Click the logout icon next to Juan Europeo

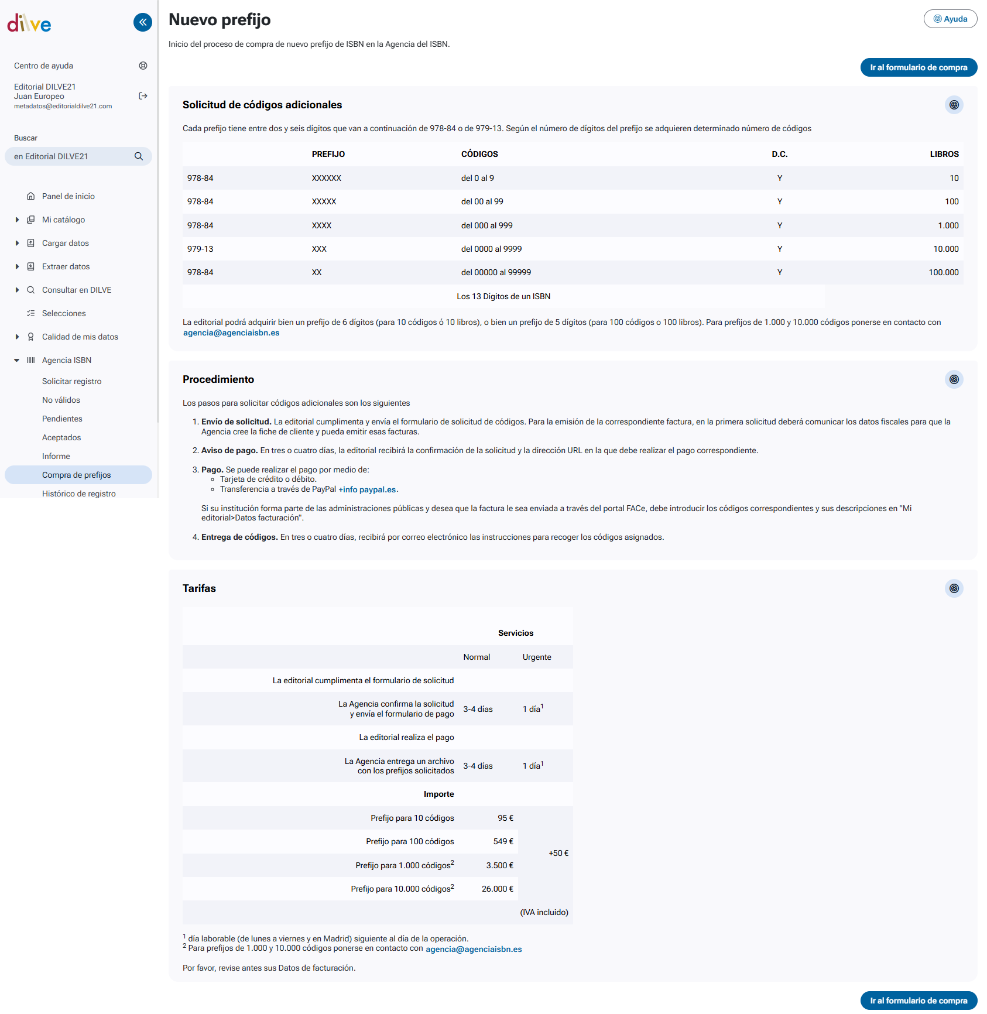point(143,96)
